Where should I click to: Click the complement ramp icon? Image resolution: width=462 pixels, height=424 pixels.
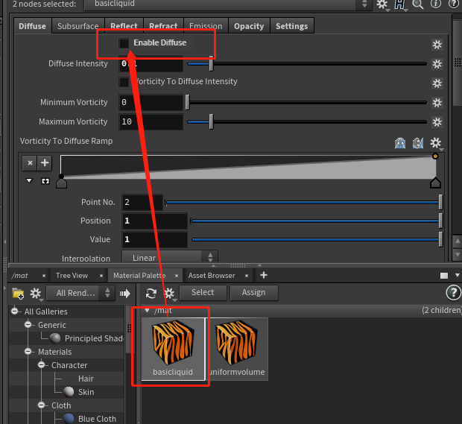418,143
